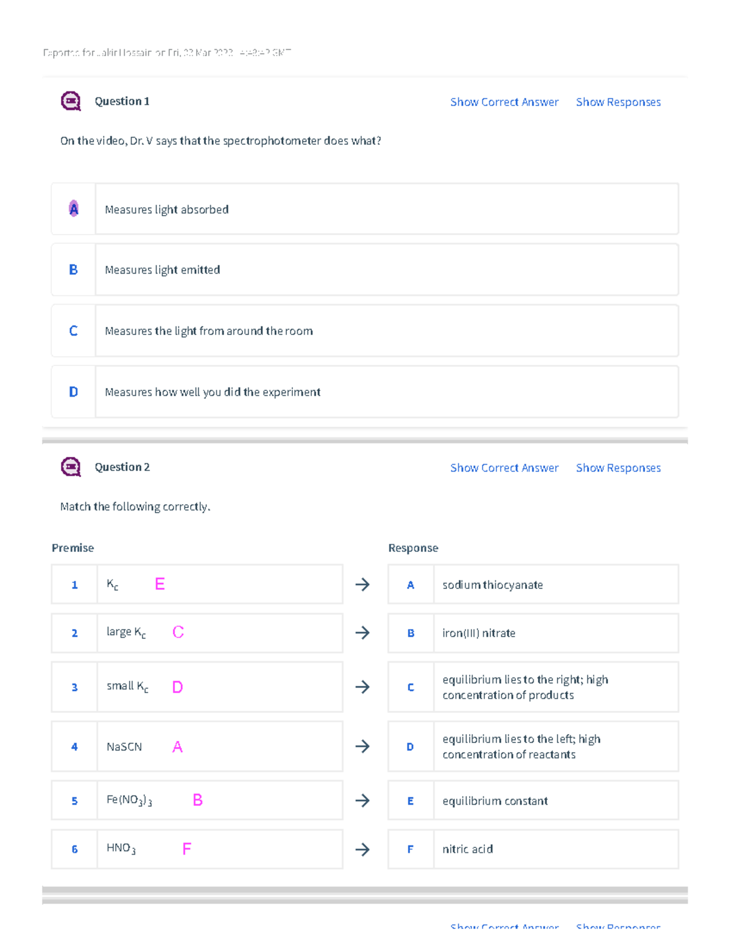Pick option C light from around the room
Screen dimensions: 731x946
[365, 331]
